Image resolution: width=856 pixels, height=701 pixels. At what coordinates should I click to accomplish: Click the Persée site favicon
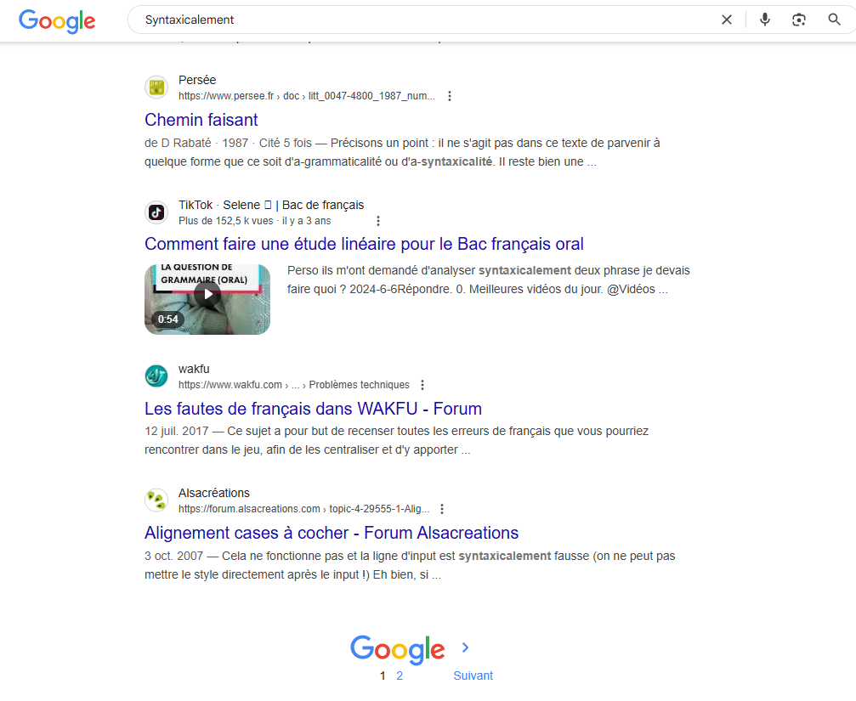pyautogui.click(x=156, y=88)
